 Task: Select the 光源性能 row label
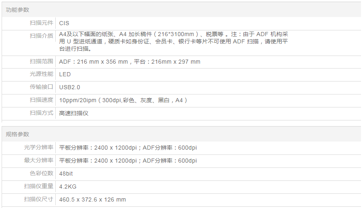tap(41, 74)
